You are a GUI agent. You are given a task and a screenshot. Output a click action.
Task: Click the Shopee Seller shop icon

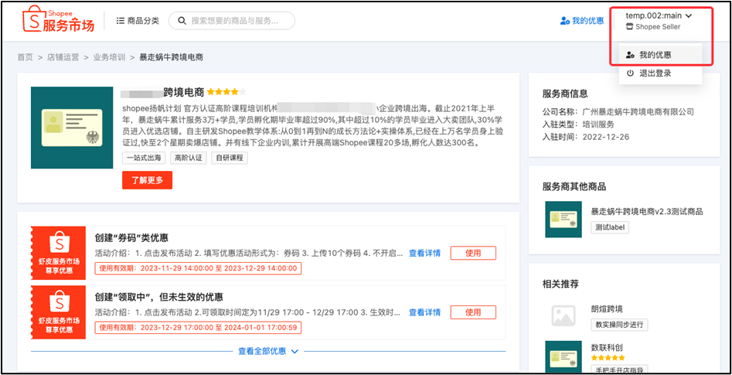pyautogui.click(x=630, y=27)
